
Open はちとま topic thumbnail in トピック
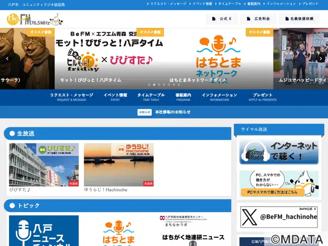pyautogui.click(x=118, y=231)
